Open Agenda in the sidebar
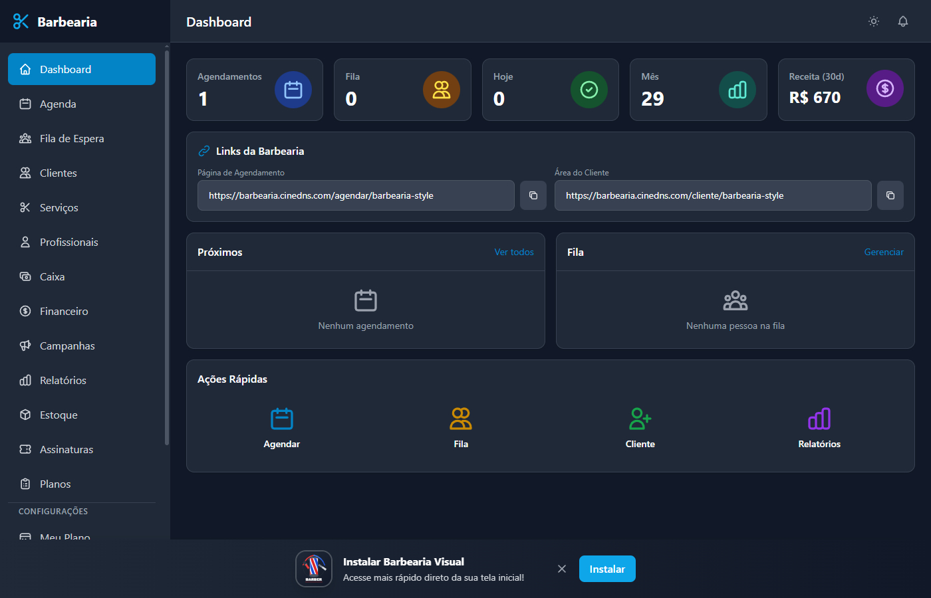This screenshot has width=931, height=598. pos(58,104)
